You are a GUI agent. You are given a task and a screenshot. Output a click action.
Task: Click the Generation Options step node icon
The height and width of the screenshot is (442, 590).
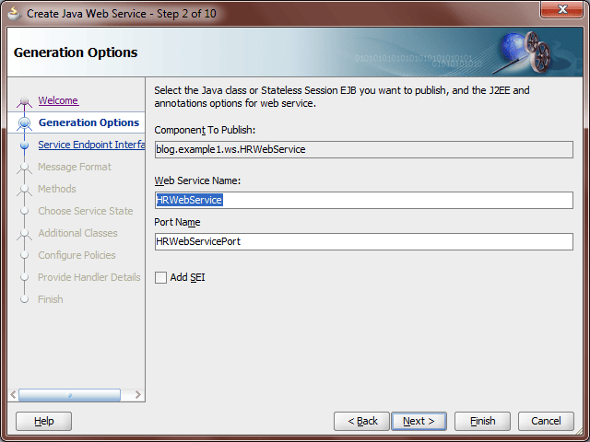point(25,122)
